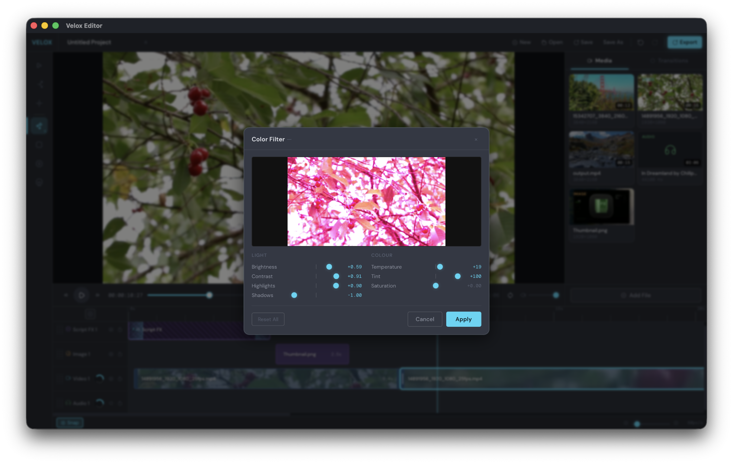The image size is (733, 464).
Task: Toggle the Snap button
Action: pyautogui.click(x=70, y=423)
